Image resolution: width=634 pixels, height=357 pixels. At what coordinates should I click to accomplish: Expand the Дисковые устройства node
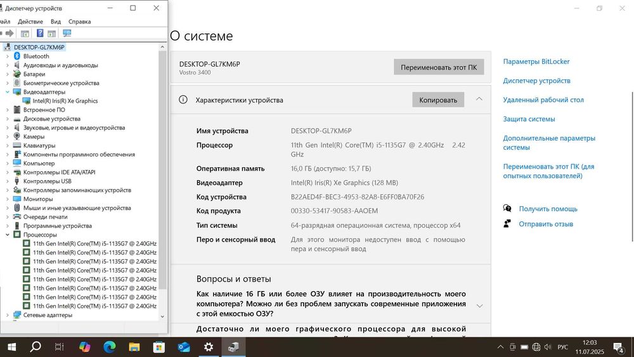(x=7, y=119)
